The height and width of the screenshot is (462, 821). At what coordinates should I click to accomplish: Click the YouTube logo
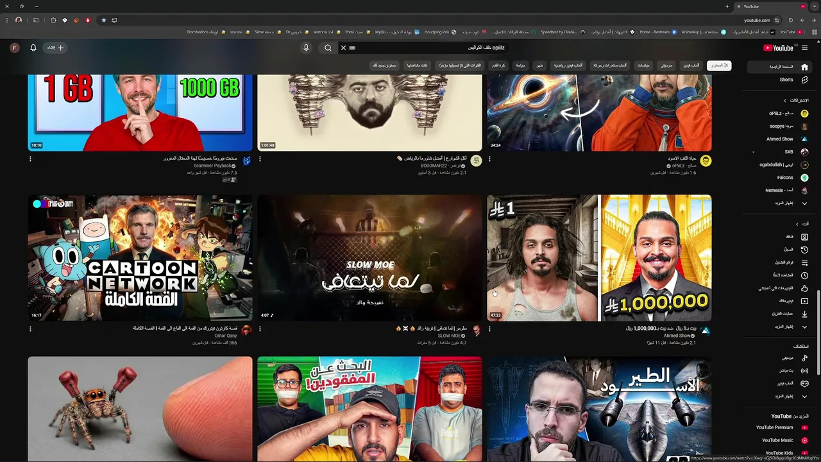(778, 47)
